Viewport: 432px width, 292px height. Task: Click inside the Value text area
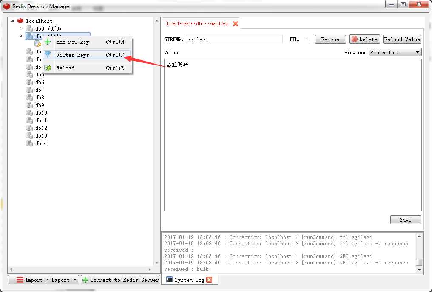[x=293, y=135]
